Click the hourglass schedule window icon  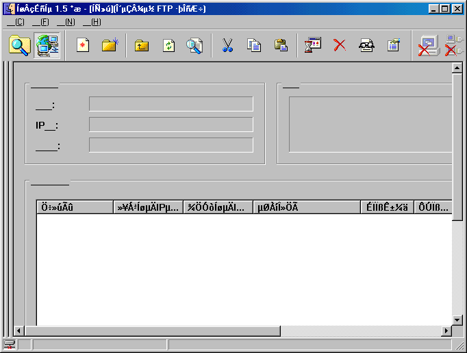click(313, 46)
